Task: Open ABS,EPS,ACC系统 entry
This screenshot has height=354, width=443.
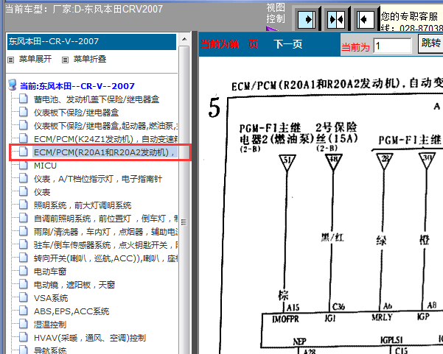Action: [x=71, y=311]
